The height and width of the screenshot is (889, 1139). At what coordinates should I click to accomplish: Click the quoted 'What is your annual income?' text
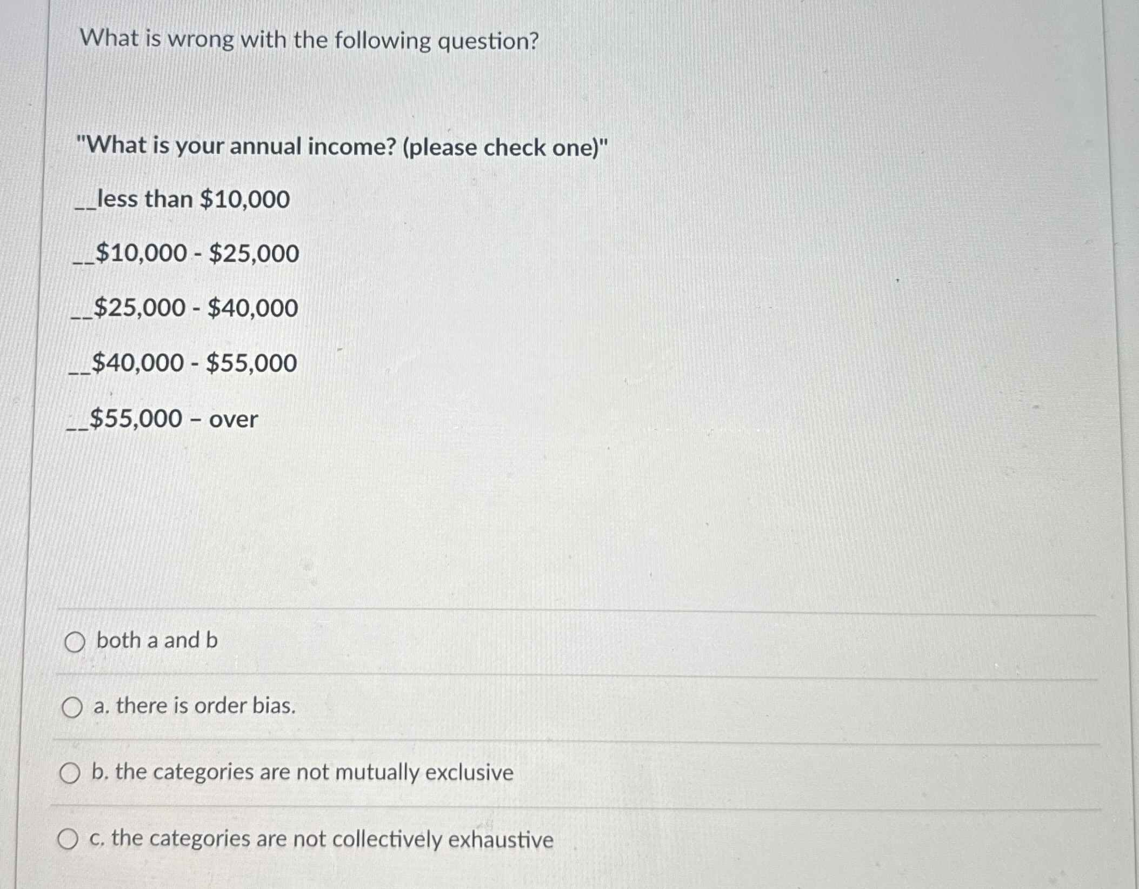237,146
